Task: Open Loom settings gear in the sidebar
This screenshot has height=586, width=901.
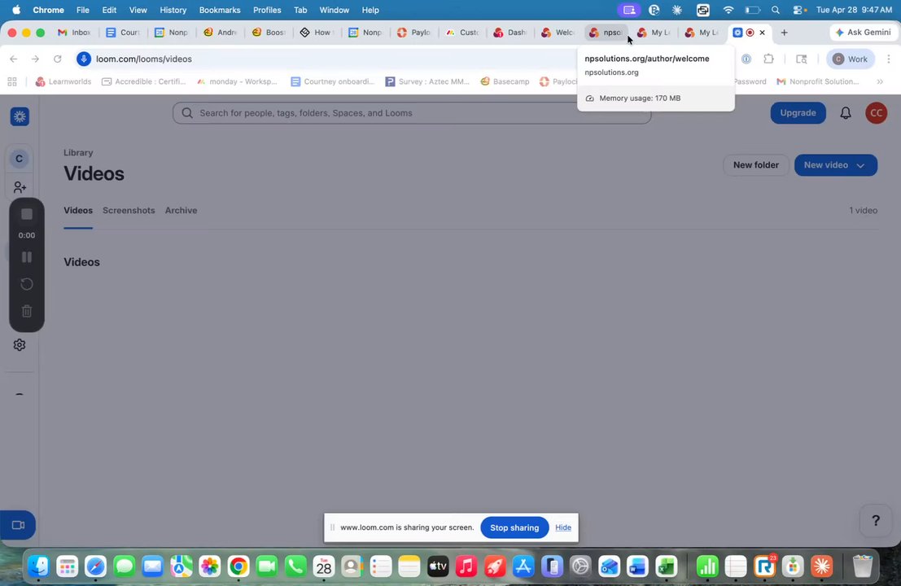Action: 20,345
